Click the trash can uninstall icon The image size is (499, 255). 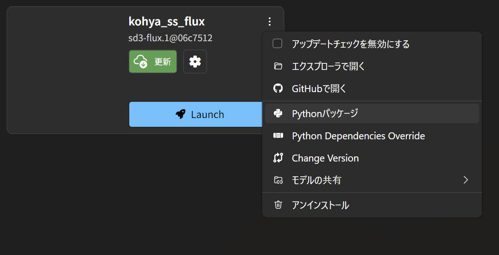tap(278, 205)
